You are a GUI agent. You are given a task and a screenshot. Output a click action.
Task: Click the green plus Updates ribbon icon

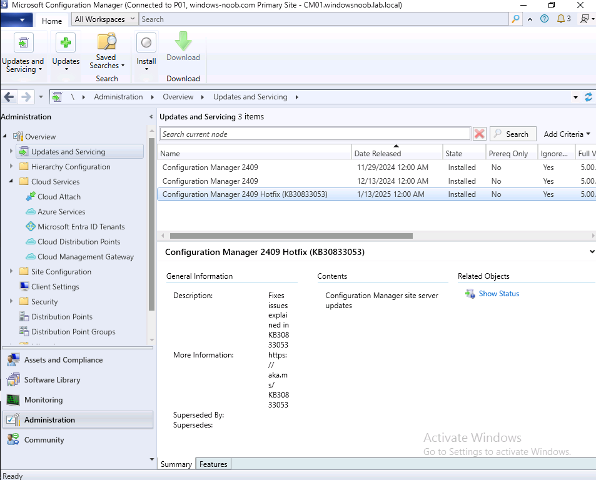click(66, 42)
